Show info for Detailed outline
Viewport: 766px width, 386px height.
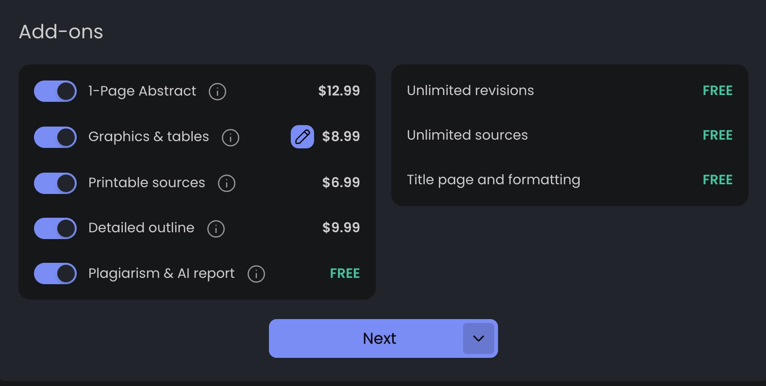pyautogui.click(x=216, y=228)
